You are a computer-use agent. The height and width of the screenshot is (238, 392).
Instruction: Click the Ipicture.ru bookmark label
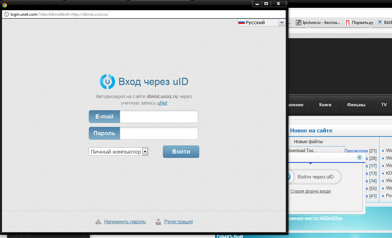[x=321, y=23]
